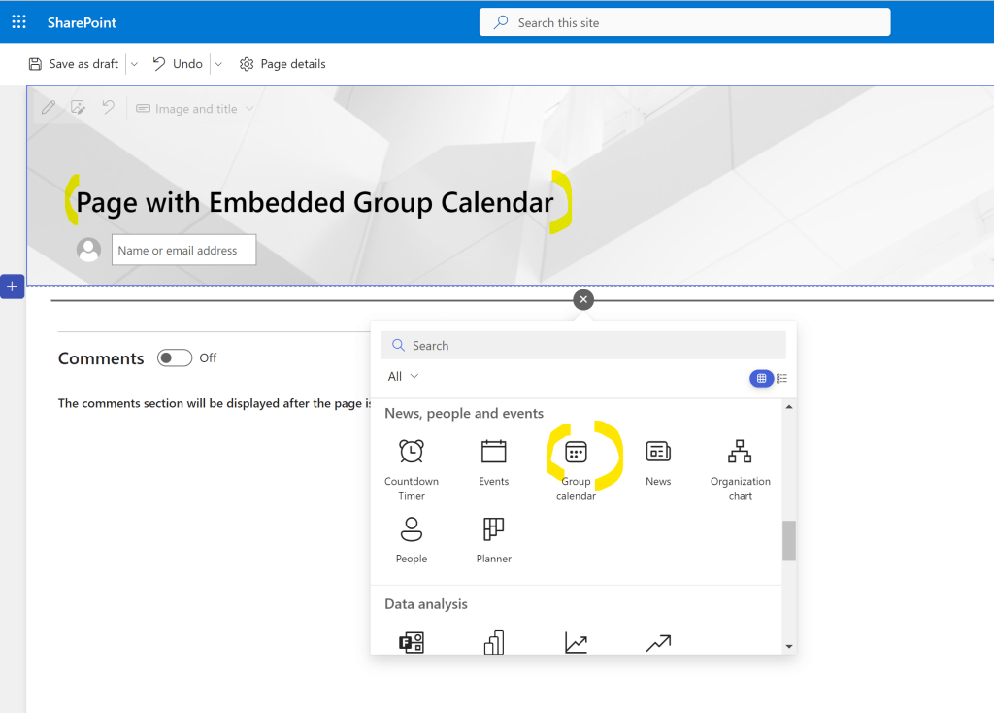Open Page details panel
This screenshot has width=994, height=713.
coord(282,64)
